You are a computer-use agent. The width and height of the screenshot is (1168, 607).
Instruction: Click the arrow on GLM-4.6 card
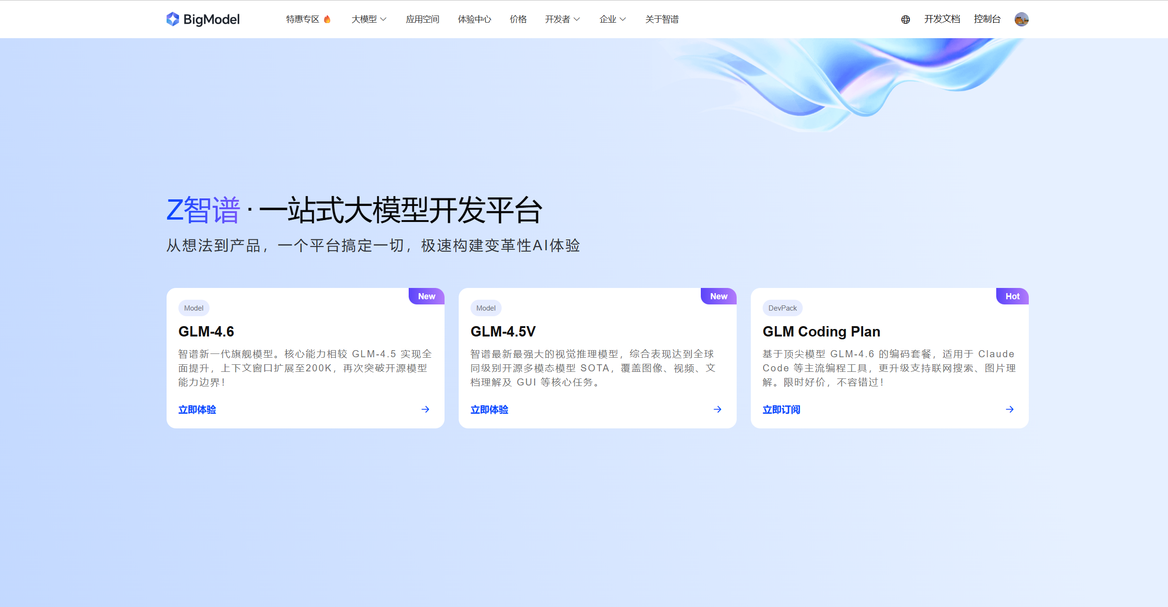tap(425, 410)
